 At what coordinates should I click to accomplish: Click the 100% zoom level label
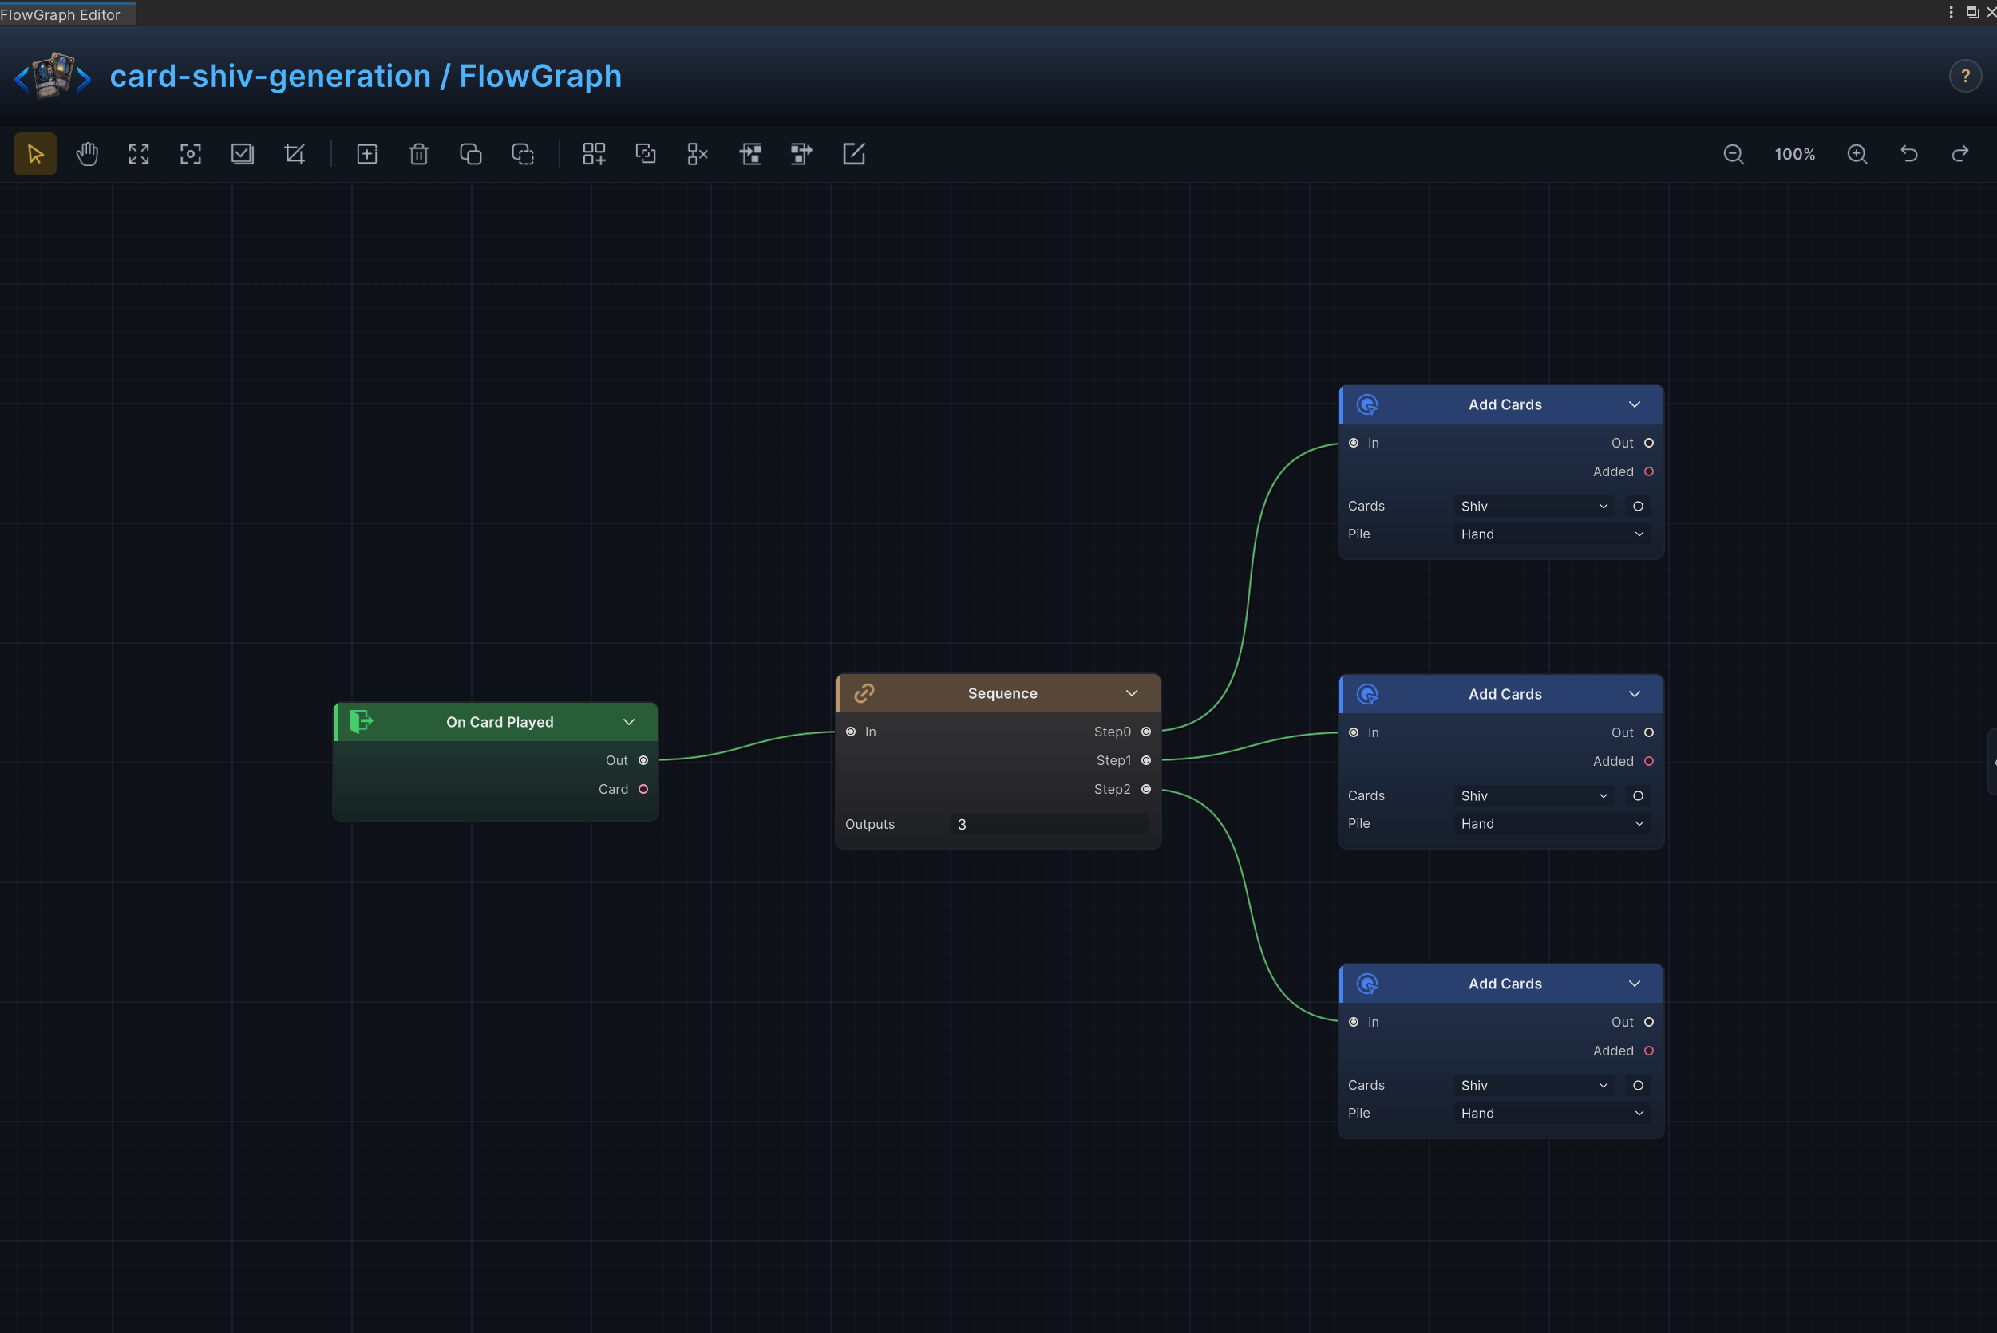1794,154
